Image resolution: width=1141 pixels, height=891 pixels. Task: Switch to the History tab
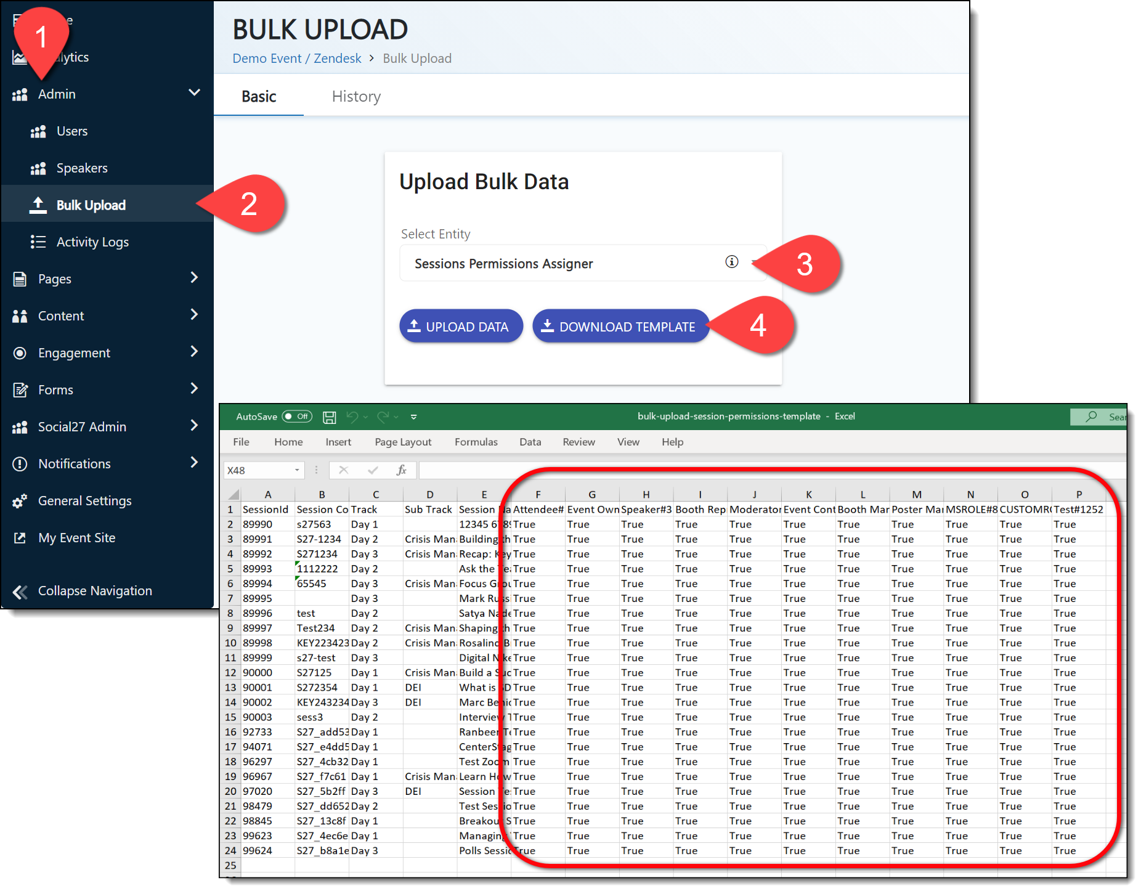click(356, 97)
